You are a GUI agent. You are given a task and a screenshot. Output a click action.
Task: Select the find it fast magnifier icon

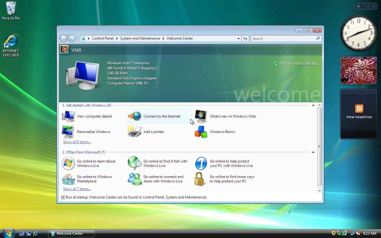pyautogui.click(x=135, y=163)
